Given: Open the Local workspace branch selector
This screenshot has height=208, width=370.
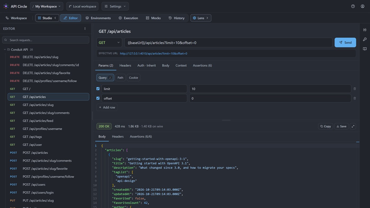Looking at the screenshot, I should [82, 6].
